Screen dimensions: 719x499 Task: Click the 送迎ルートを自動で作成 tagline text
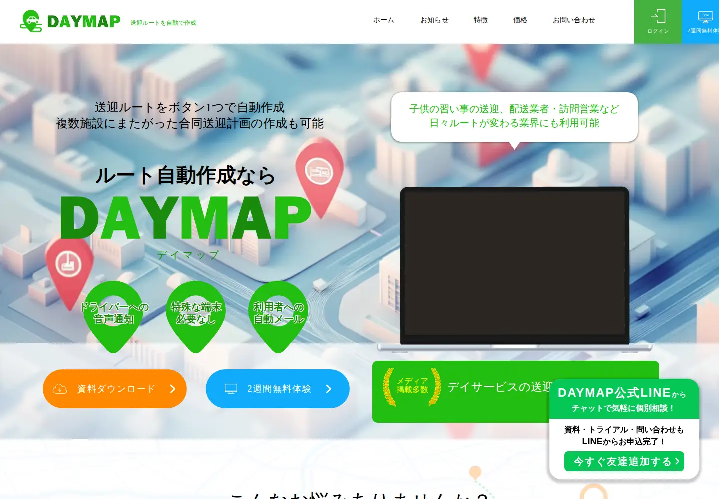[x=163, y=23]
